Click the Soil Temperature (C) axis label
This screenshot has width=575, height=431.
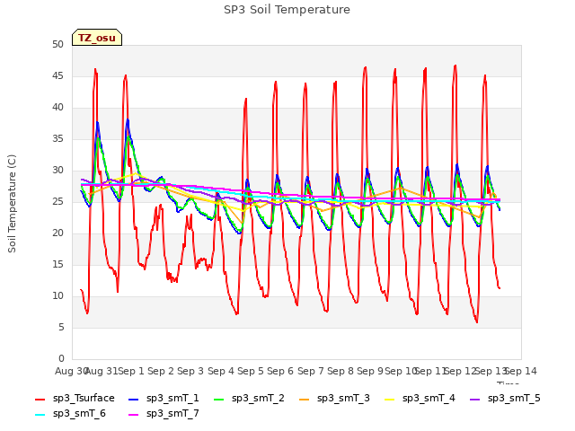[12, 204]
